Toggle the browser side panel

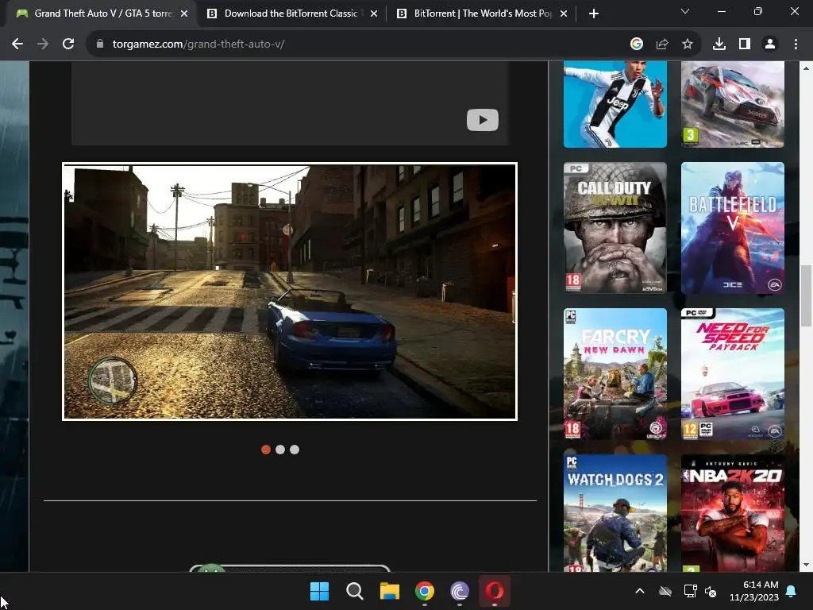pyautogui.click(x=744, y=44)
